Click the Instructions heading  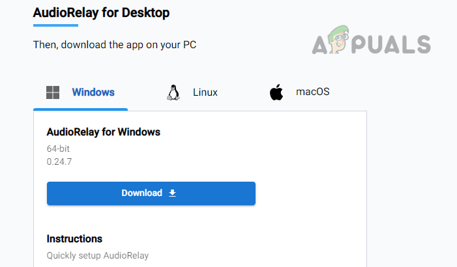click(74, 239)
